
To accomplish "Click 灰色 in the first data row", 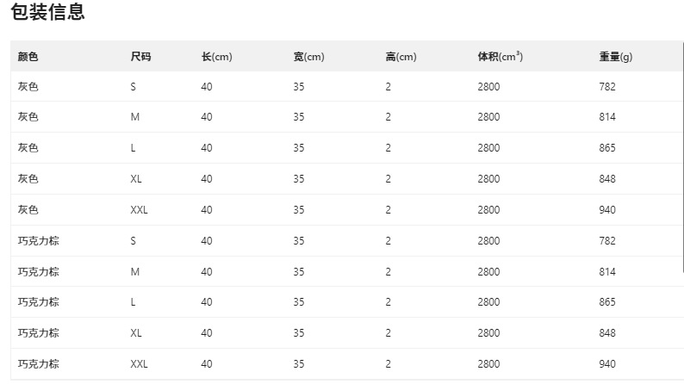I will (x=28, y=86).
